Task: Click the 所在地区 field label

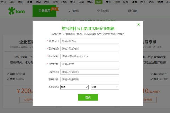Action: tap(54, 87)
